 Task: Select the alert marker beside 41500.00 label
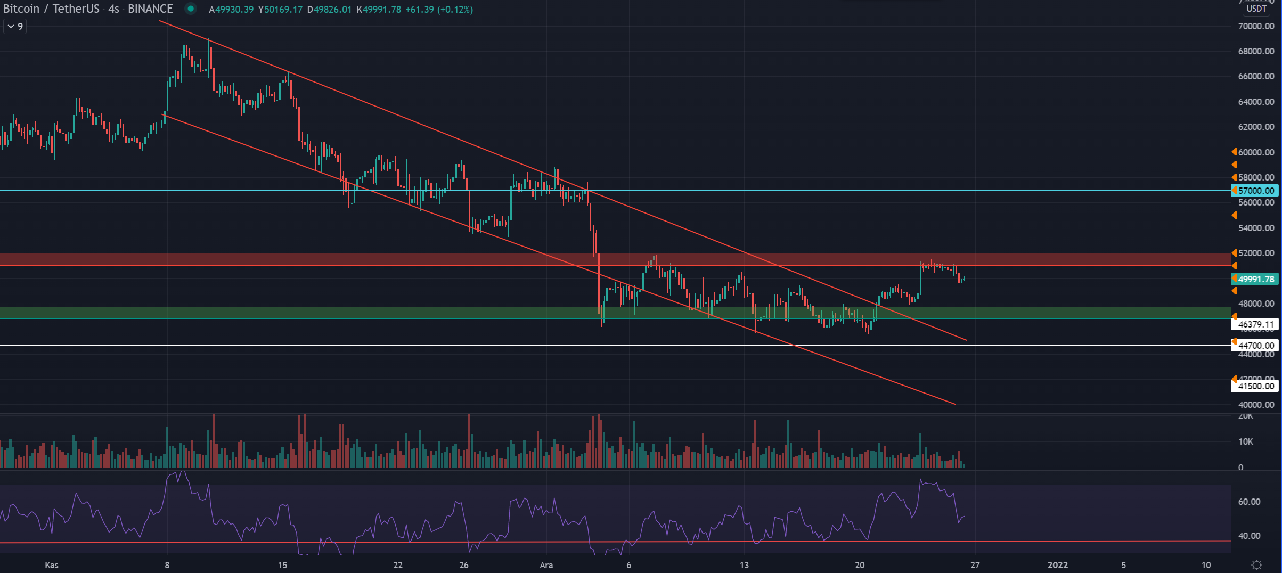pos(1234,379)
